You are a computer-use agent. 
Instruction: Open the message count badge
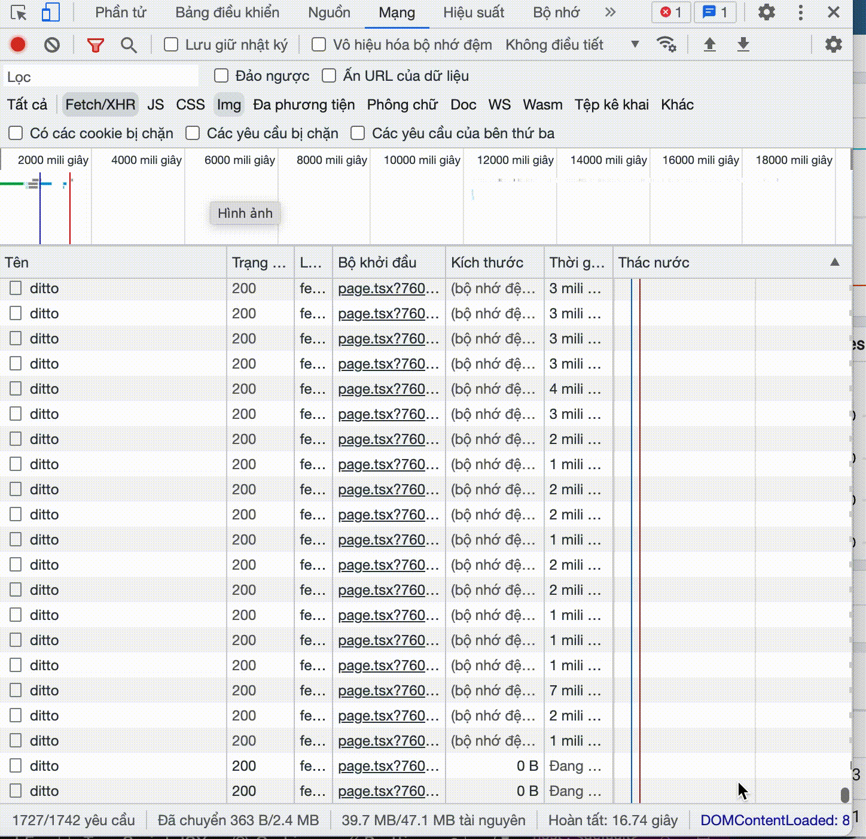click(x=715, y=12)
